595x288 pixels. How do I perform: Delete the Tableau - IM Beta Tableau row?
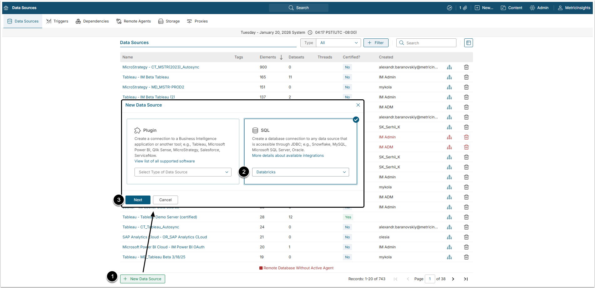(466, 77)
